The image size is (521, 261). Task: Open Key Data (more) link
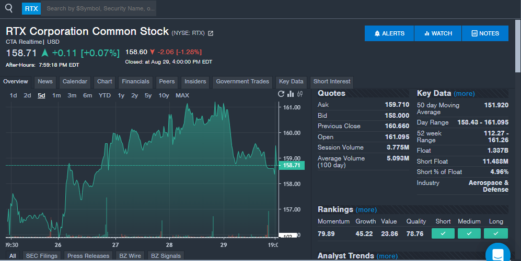[464, 94]
